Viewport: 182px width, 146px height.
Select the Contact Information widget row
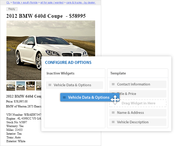pos(138,84)
